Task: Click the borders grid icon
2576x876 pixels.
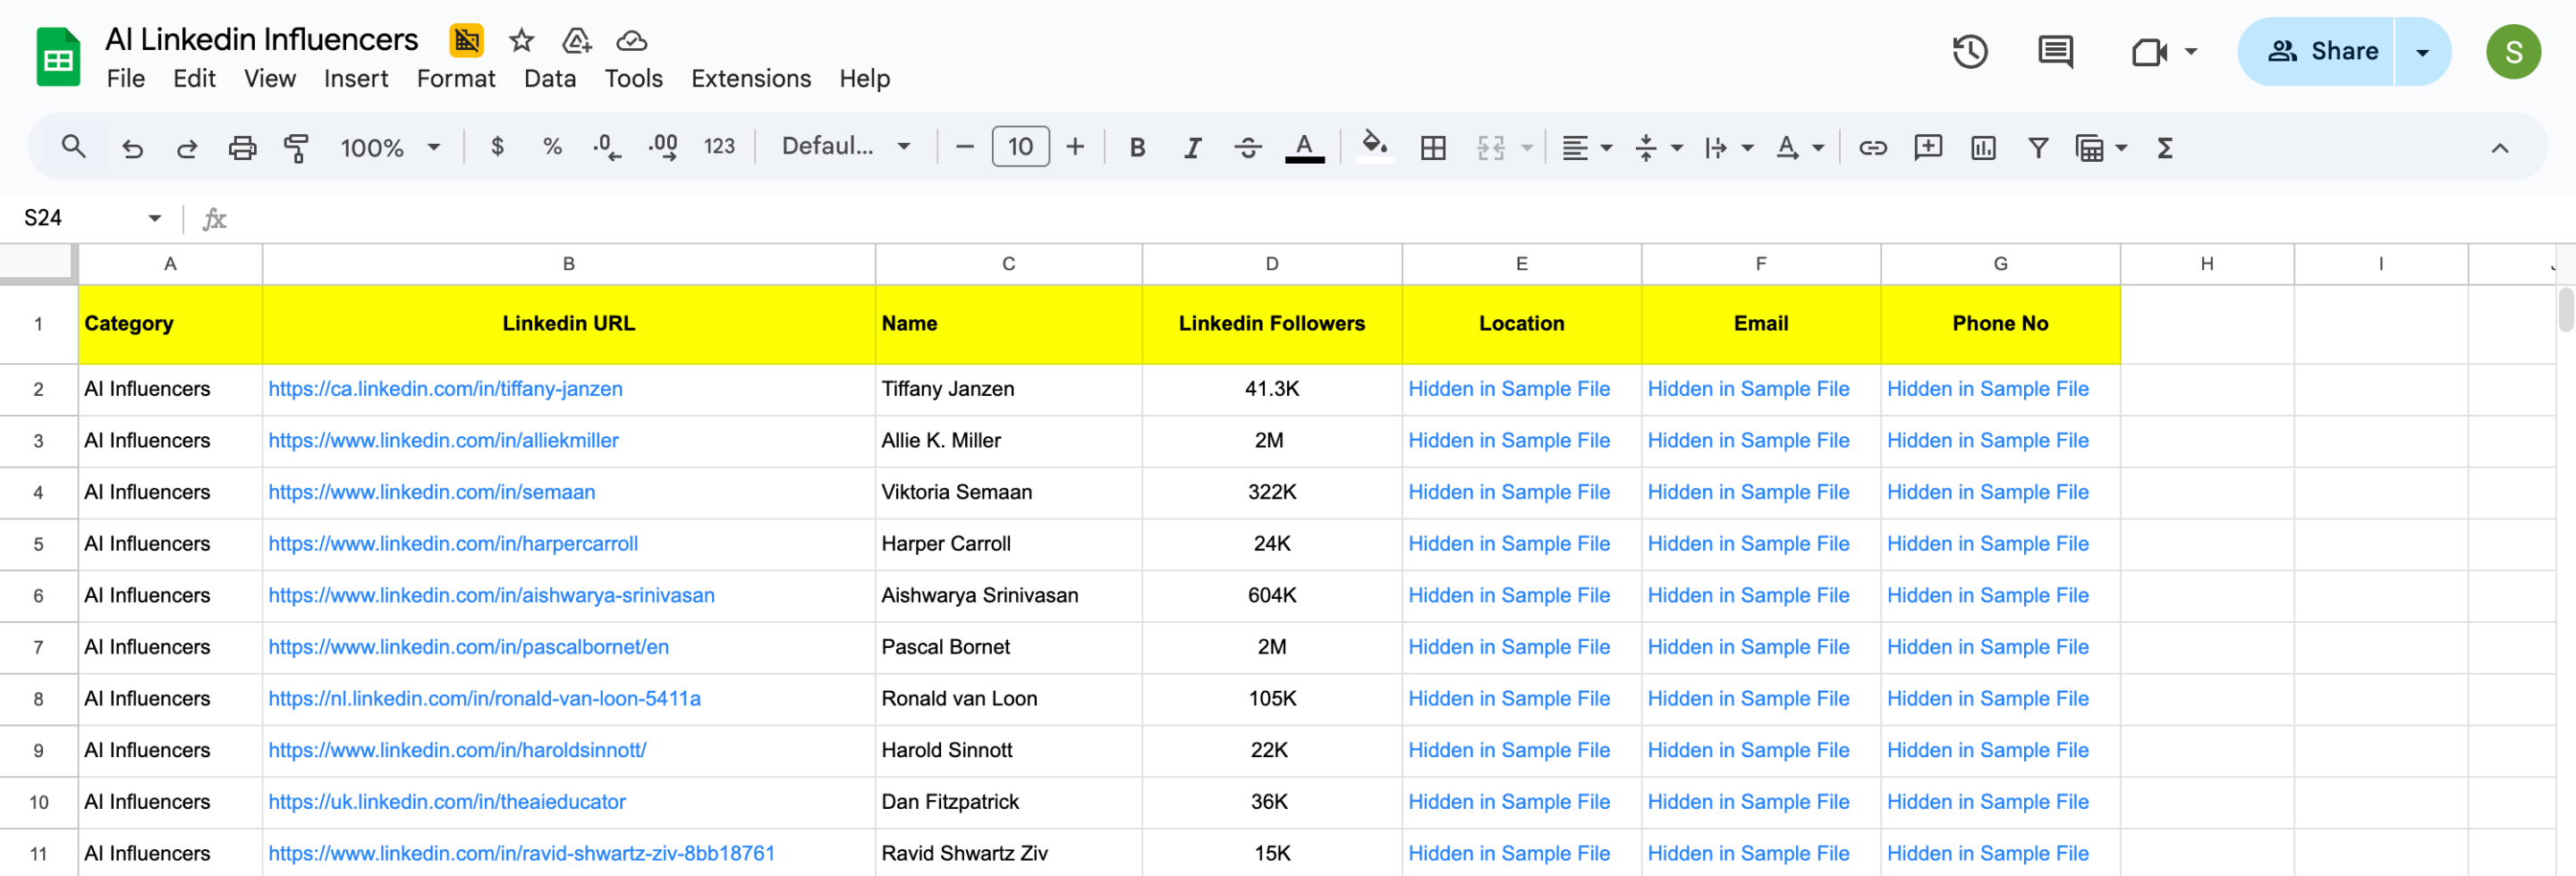Action: [x=1432, y=147]
